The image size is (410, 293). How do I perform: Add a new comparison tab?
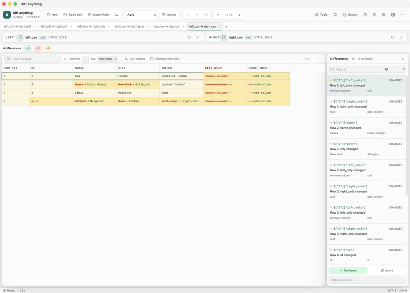point(226,27)
